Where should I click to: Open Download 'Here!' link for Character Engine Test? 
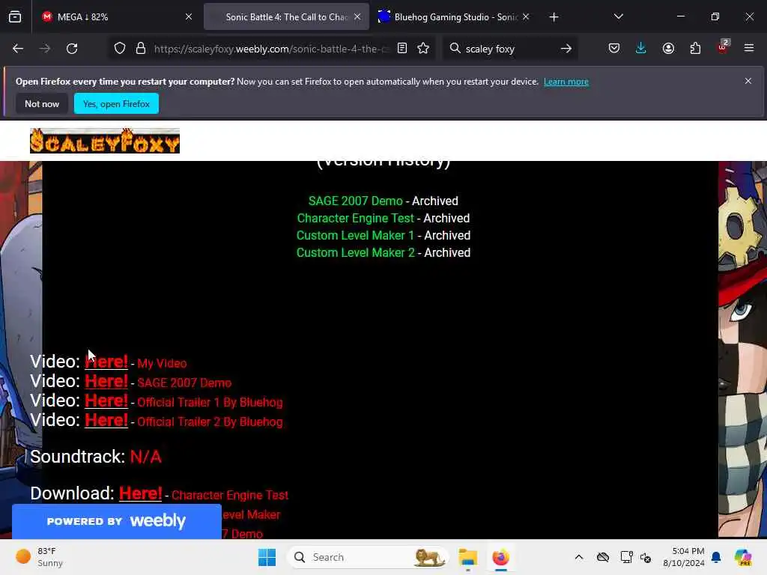pyautogui.click(x=140, y=493)
